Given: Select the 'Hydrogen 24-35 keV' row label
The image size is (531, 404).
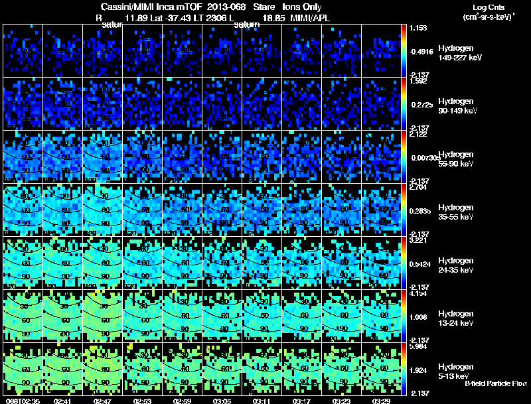Looking at the screenshot, I should coord(456,265).
